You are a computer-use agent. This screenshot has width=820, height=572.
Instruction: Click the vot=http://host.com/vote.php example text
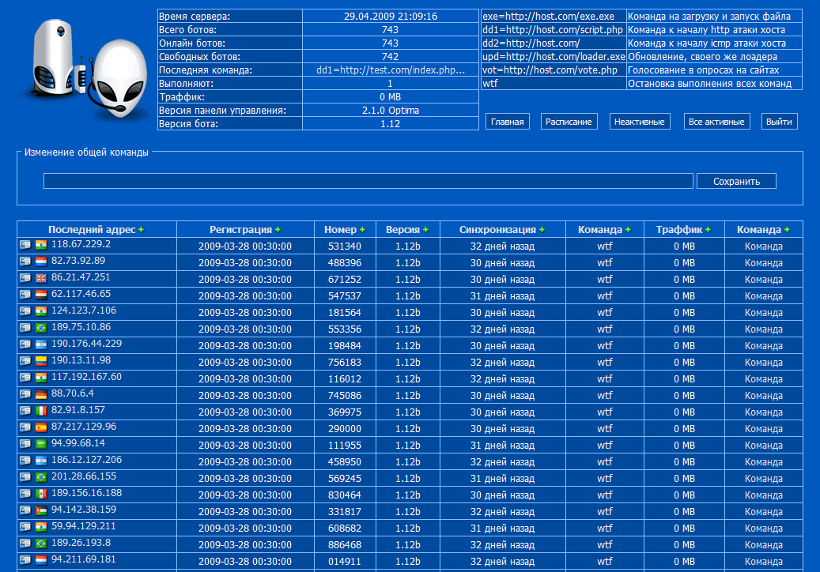point(550,70)
